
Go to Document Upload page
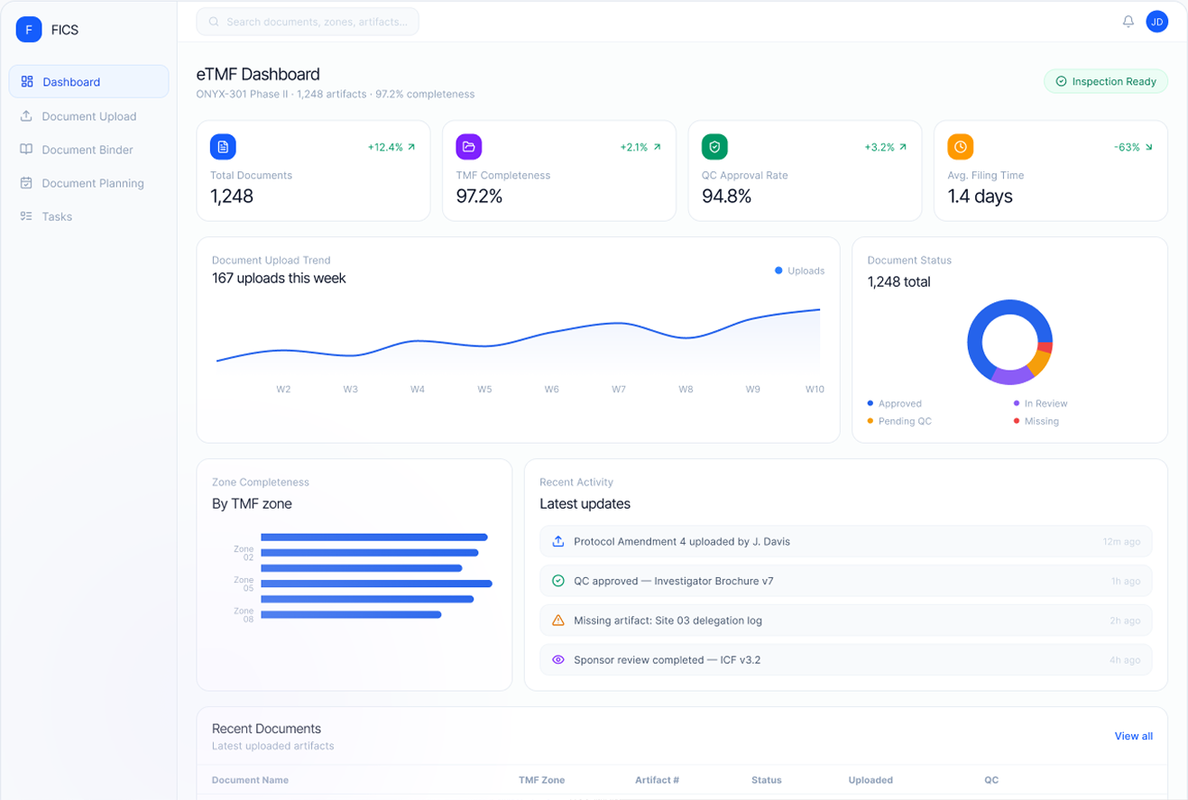click(x=88, y=116)
